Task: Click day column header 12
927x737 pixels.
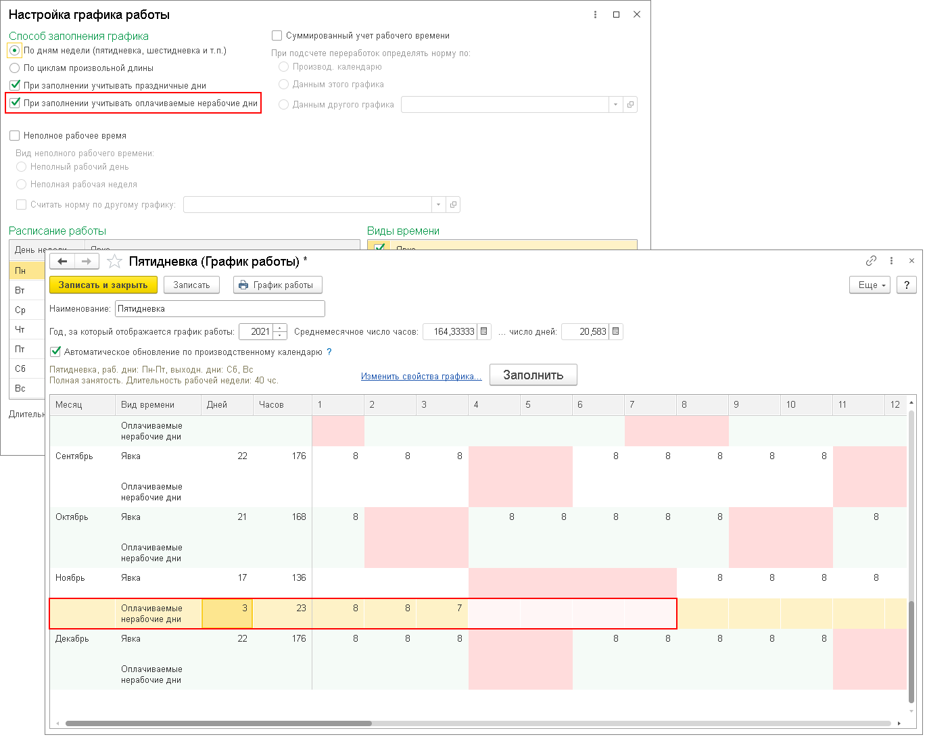Action: [895, 404]
